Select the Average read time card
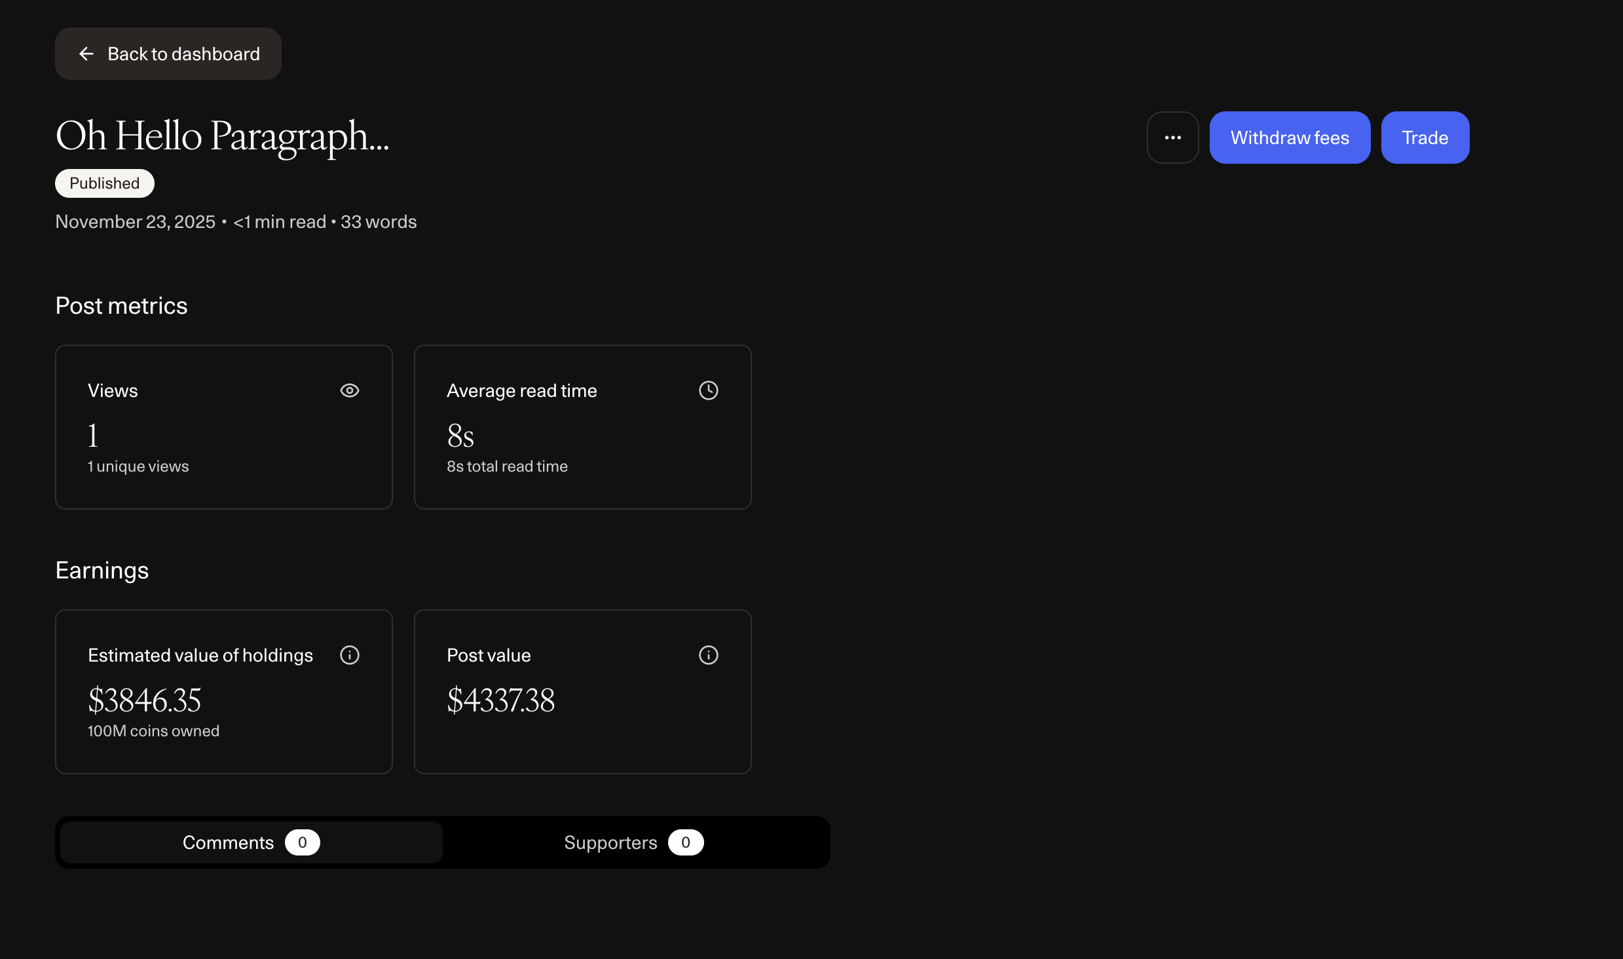Screen dimensions: 1623x959 [582, 427]
